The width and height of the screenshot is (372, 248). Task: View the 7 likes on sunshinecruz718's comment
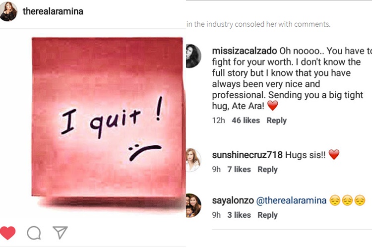click(x=239, y=170)
